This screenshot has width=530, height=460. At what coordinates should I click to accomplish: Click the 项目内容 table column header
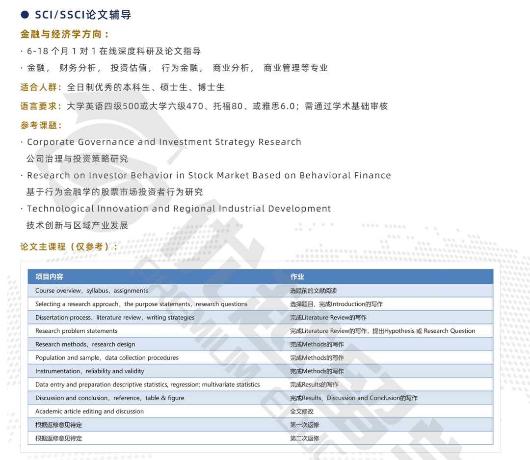coord(49,277)
